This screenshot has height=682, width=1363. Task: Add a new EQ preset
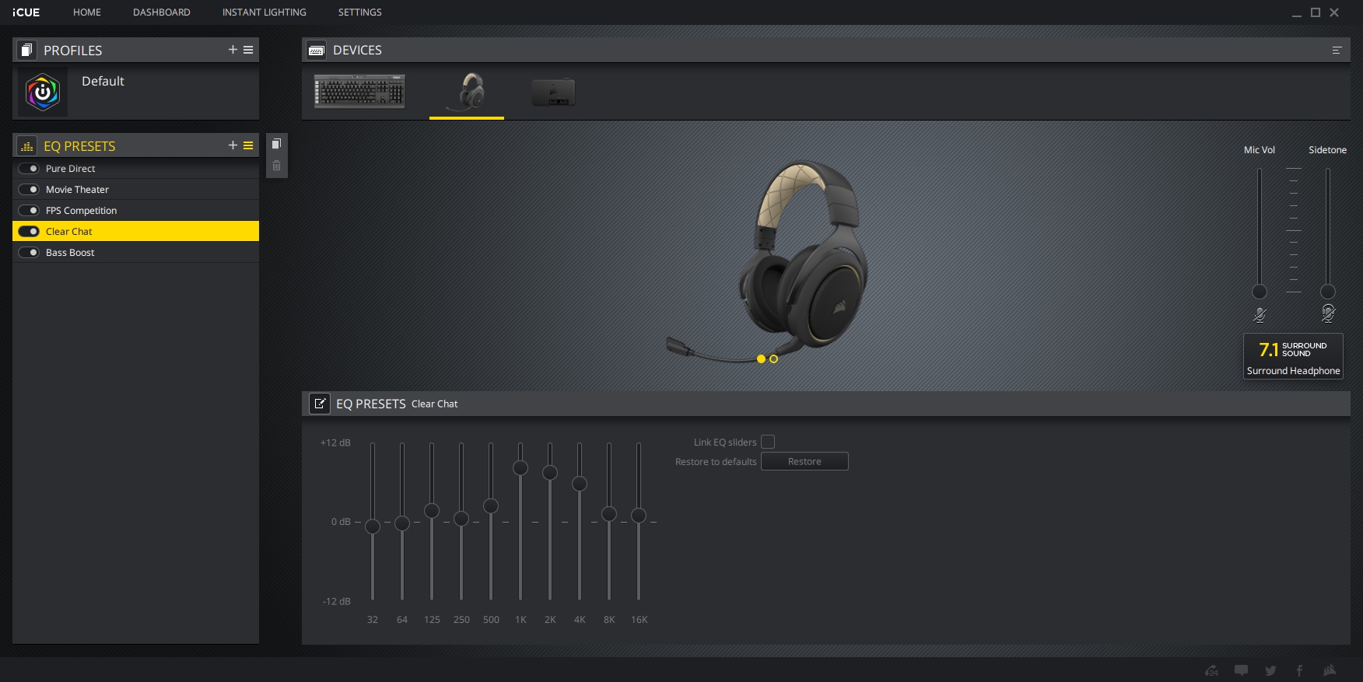(x=233, y=145)
